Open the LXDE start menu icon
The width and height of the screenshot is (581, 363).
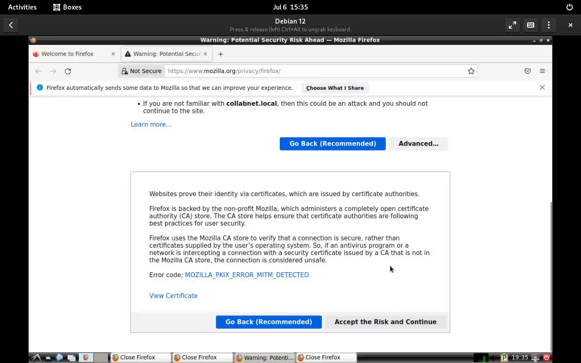pos(36,358)
